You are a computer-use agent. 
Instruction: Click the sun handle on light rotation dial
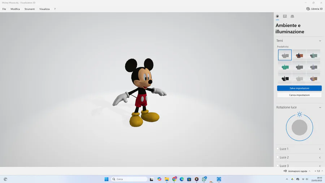(299, 114)
